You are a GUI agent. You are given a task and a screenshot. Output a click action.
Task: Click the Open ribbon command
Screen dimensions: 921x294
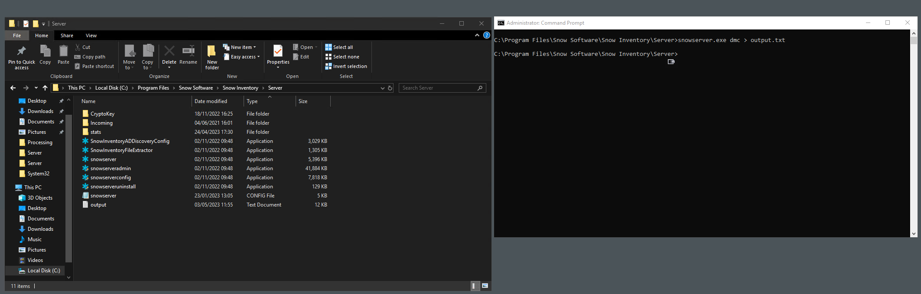pos(305,47)
